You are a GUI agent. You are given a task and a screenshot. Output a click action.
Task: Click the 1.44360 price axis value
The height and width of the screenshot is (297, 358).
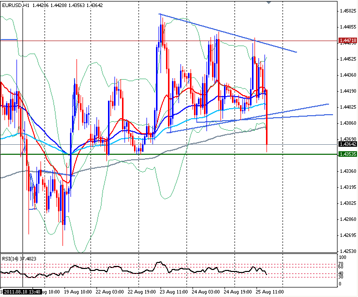tap(347, 75)
